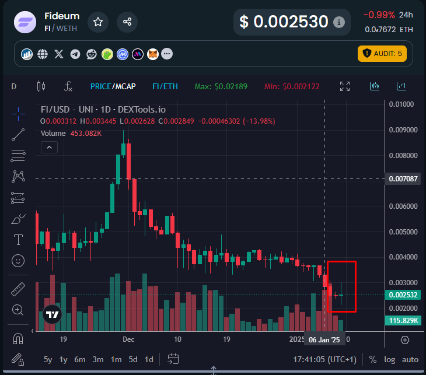
Task: Set chart range to 1m
Action: (x=116, y=359)
